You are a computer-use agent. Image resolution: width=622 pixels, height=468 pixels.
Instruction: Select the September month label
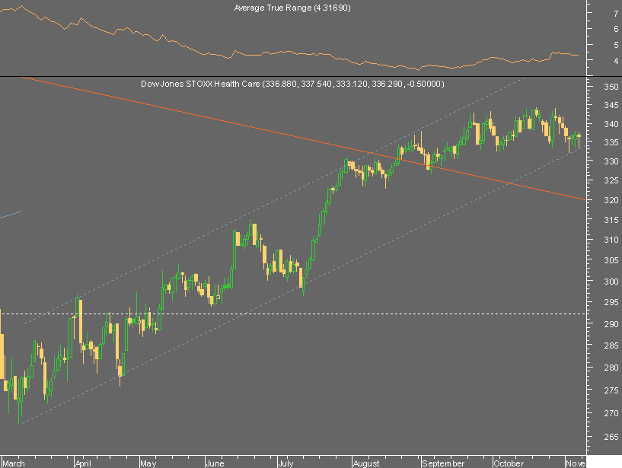point(443,463)
